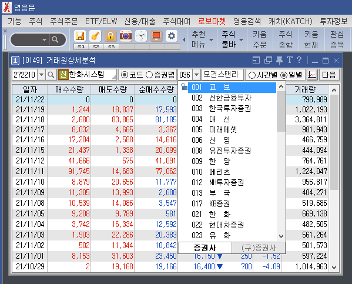Open help with the question mark icon

[x=299, y=60]
